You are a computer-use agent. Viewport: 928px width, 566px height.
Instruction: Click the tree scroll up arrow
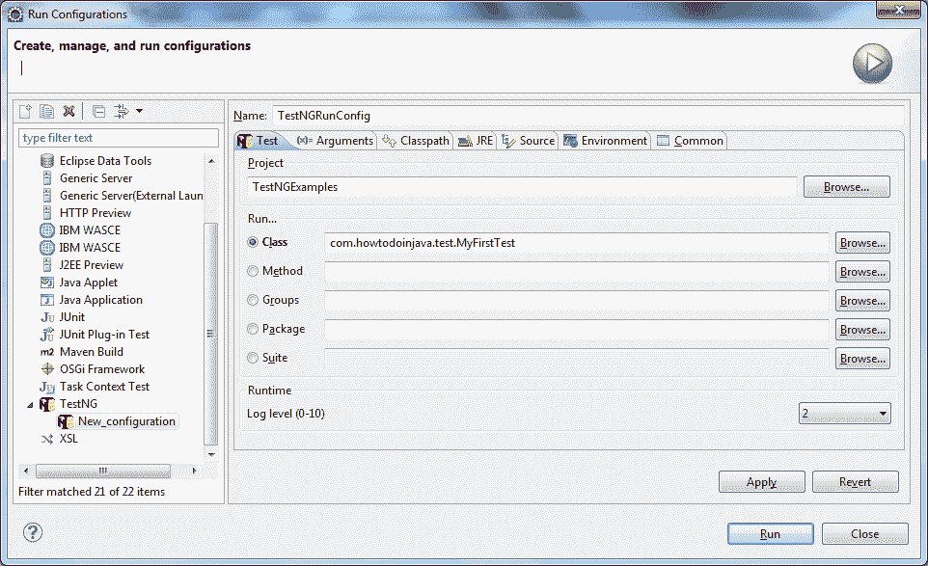[x=211, y=161]
